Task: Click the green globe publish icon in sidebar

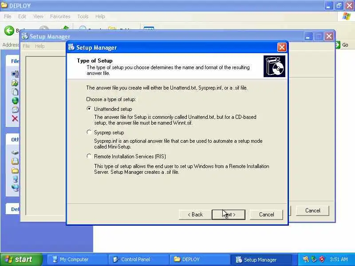Action: (x=15, y=101)
